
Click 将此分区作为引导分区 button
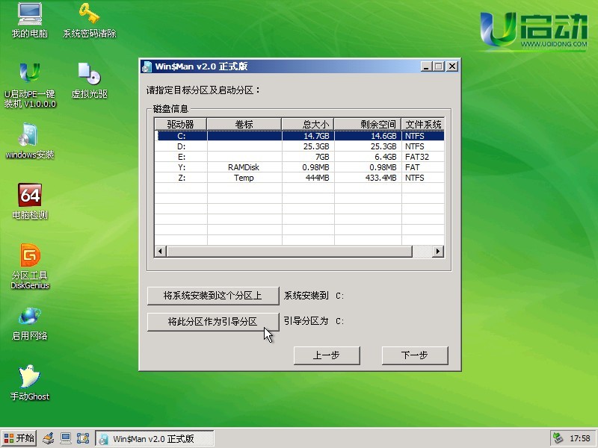click(x=213, y=322)
